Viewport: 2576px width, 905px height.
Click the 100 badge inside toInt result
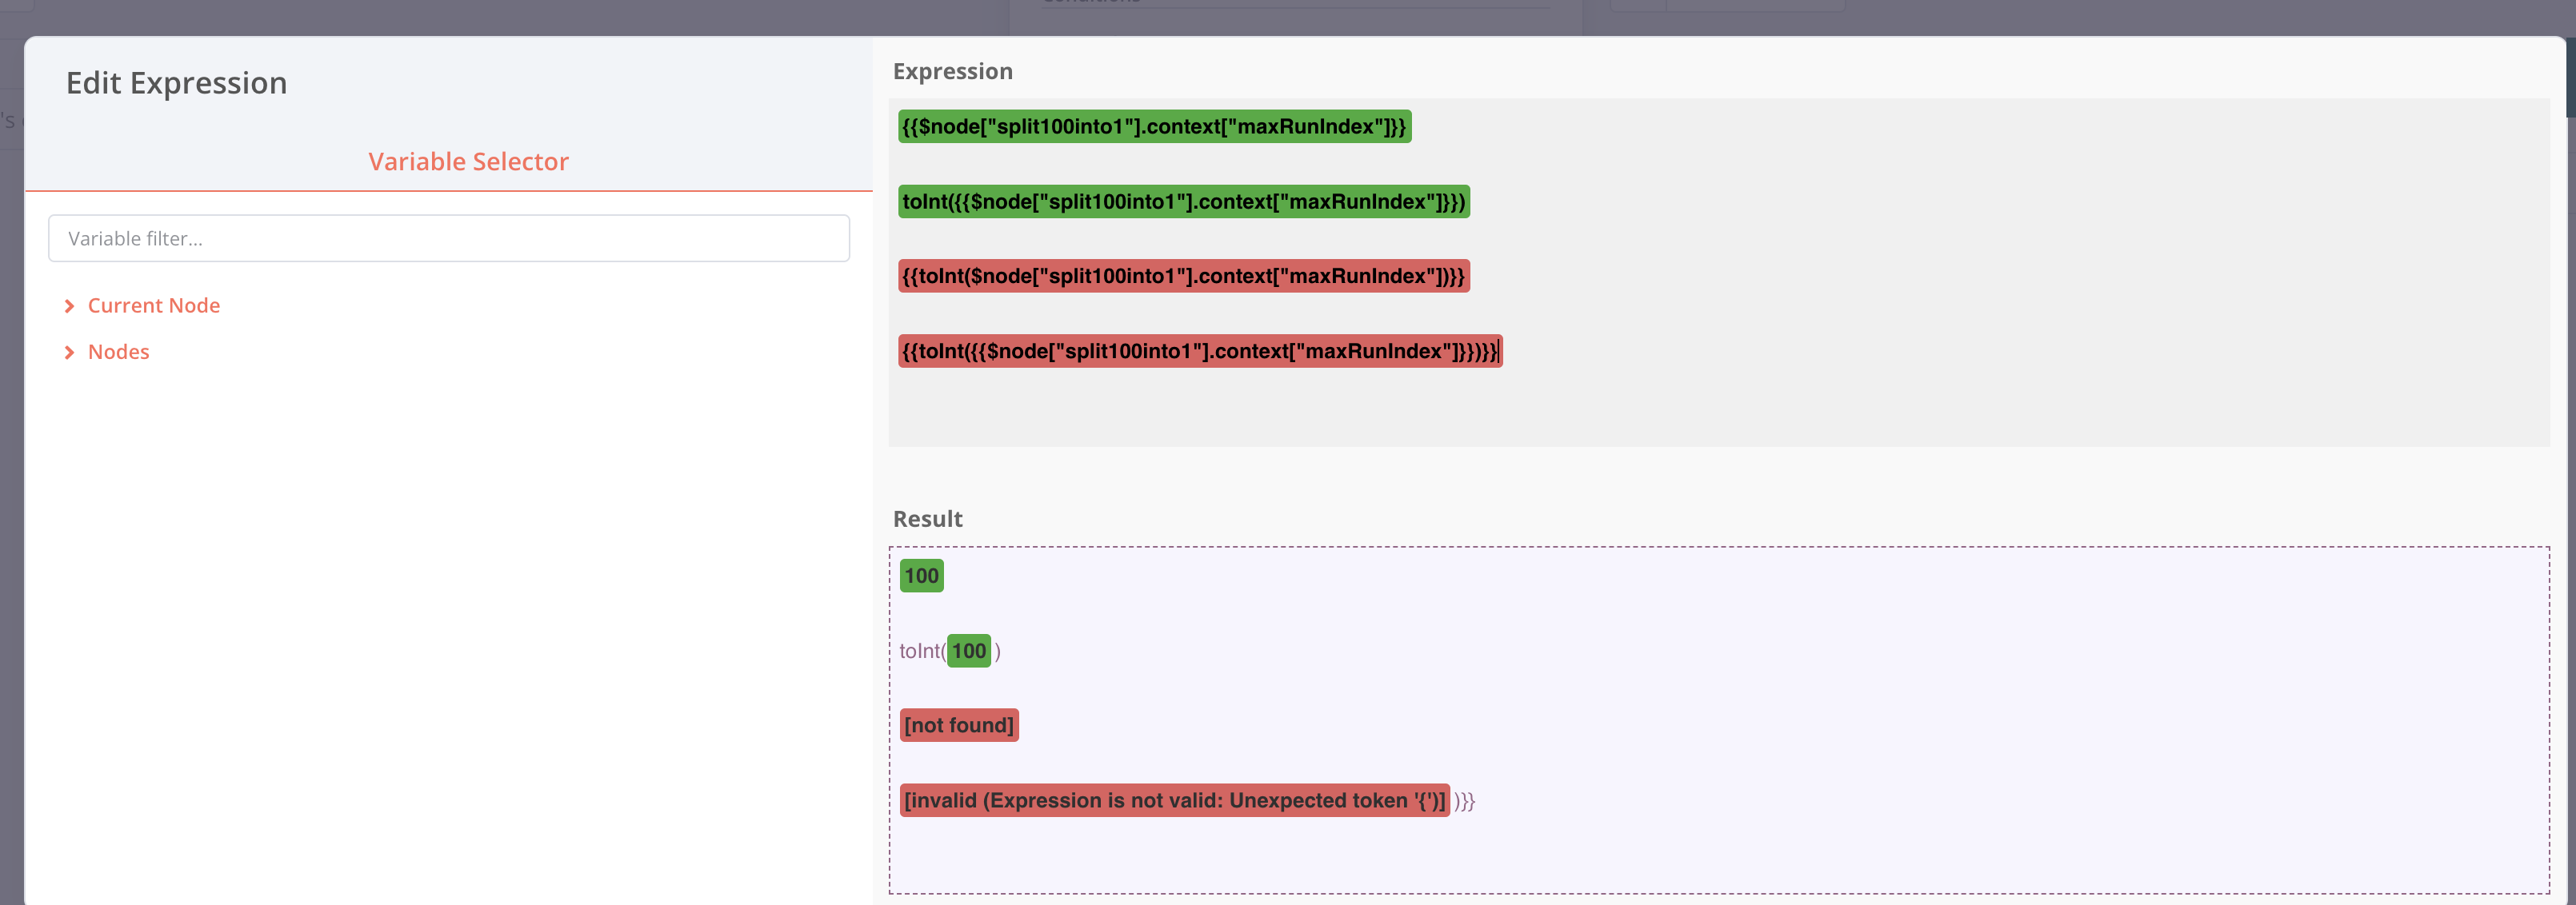(x=968, y=652)
